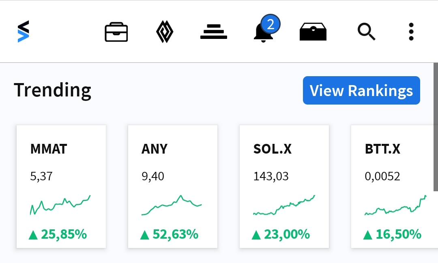Open the ANY trending card
Image resolution: width=438 pixels, height=263 pixels.
[173, 186]
